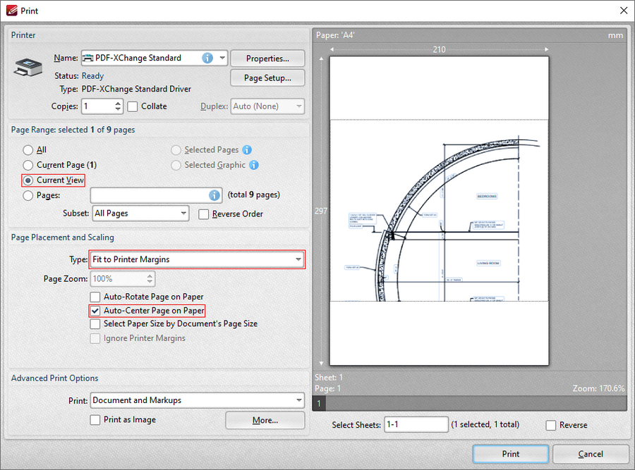Open the Page Setup dialog
This screenshot has width=635, height=470.
(x=267, y=78)
